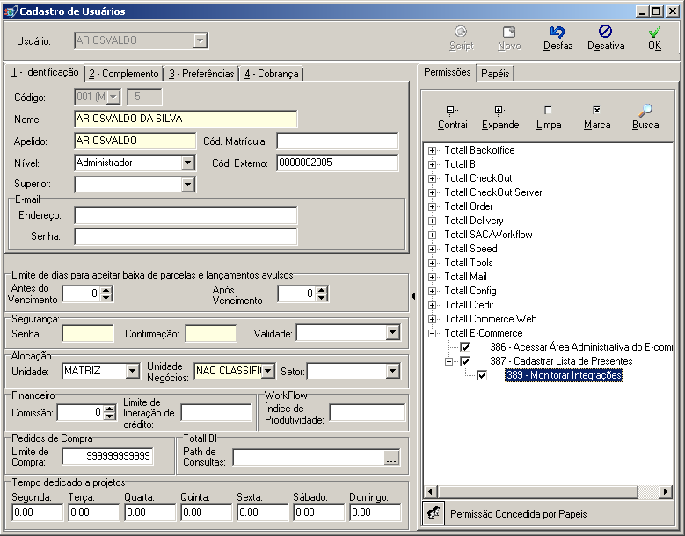This screenshot has height=536, width=685.
Task: Click the Contrai collapse tree icon
Action: tap(452, 111)
